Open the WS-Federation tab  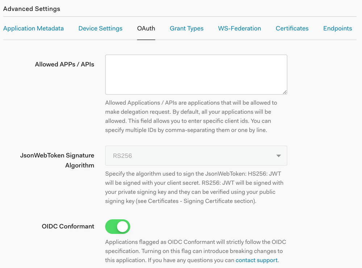(x=240, y=28)
